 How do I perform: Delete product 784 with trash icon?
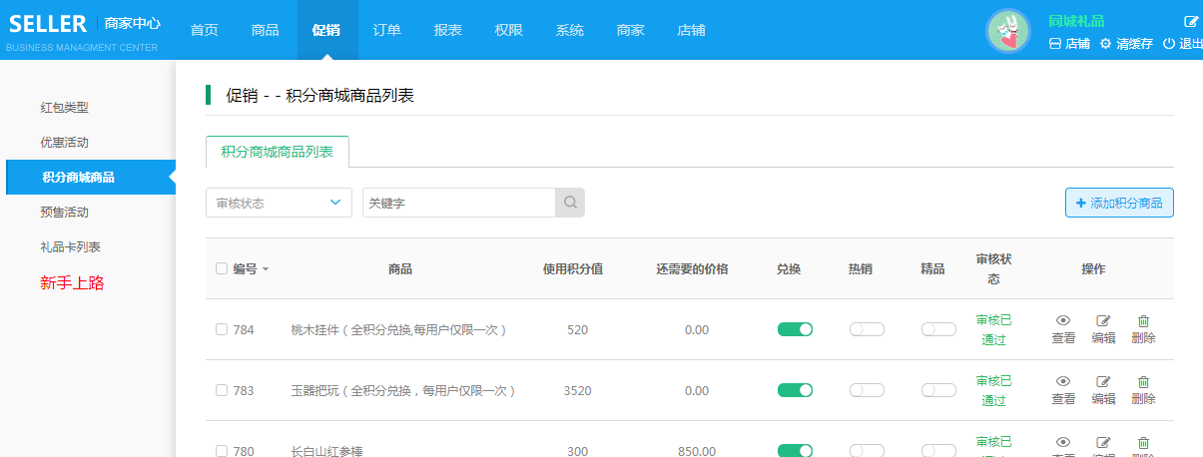(x=1143, y=329)
